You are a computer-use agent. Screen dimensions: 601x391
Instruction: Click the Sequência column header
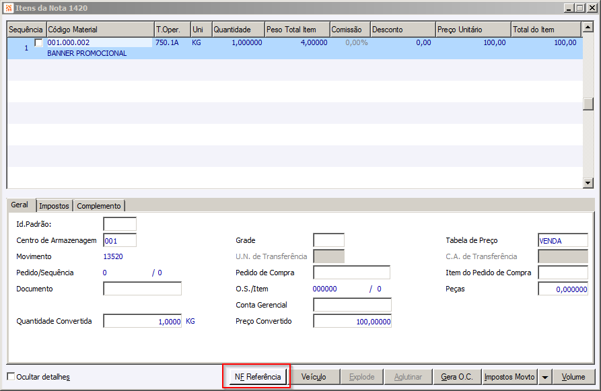click(26, 30)
